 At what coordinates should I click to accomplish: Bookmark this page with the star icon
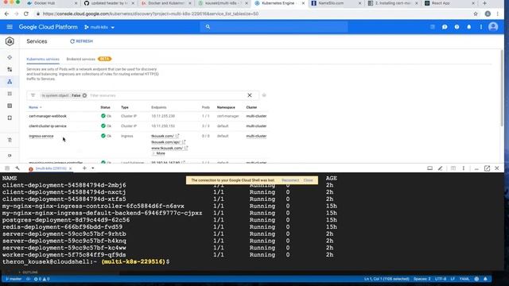point(476,14)
